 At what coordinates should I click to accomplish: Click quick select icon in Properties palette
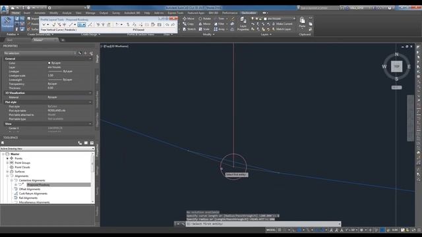click(x=91, y=53)
